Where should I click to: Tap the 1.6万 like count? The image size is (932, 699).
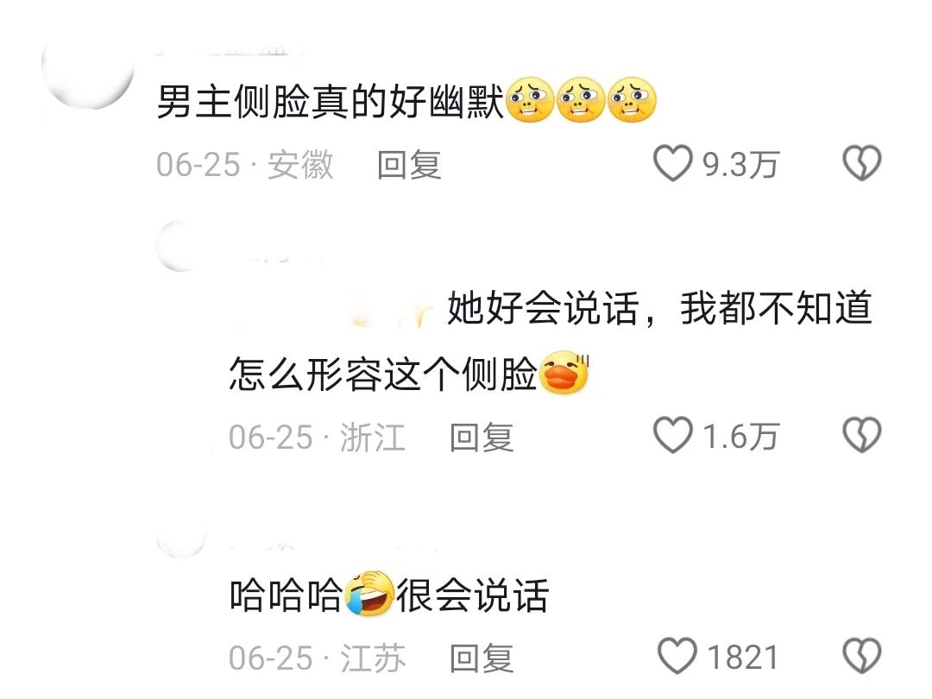click(740, 437)
